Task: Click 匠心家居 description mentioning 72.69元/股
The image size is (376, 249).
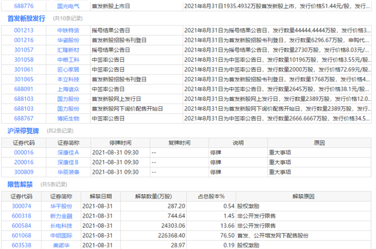Action: pos(277,70)
